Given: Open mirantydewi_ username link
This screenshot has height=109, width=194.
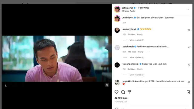Looking at the screenshot, I should 129,29.
